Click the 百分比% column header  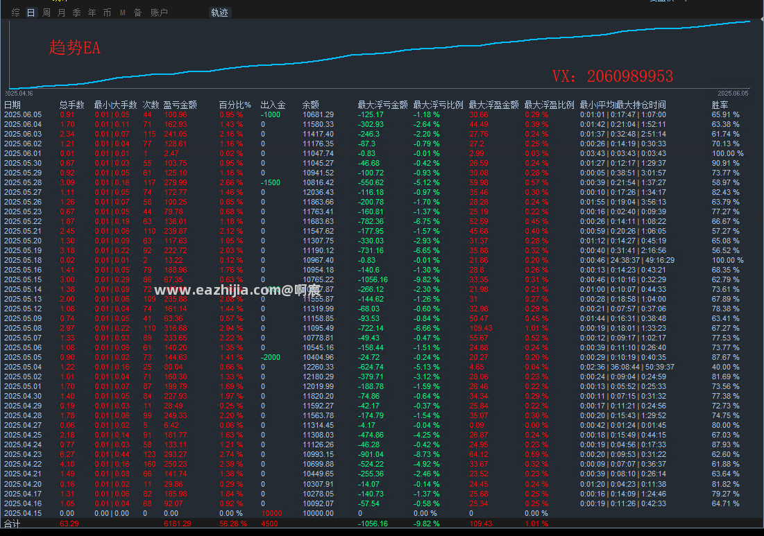click(x=235, y=105)
